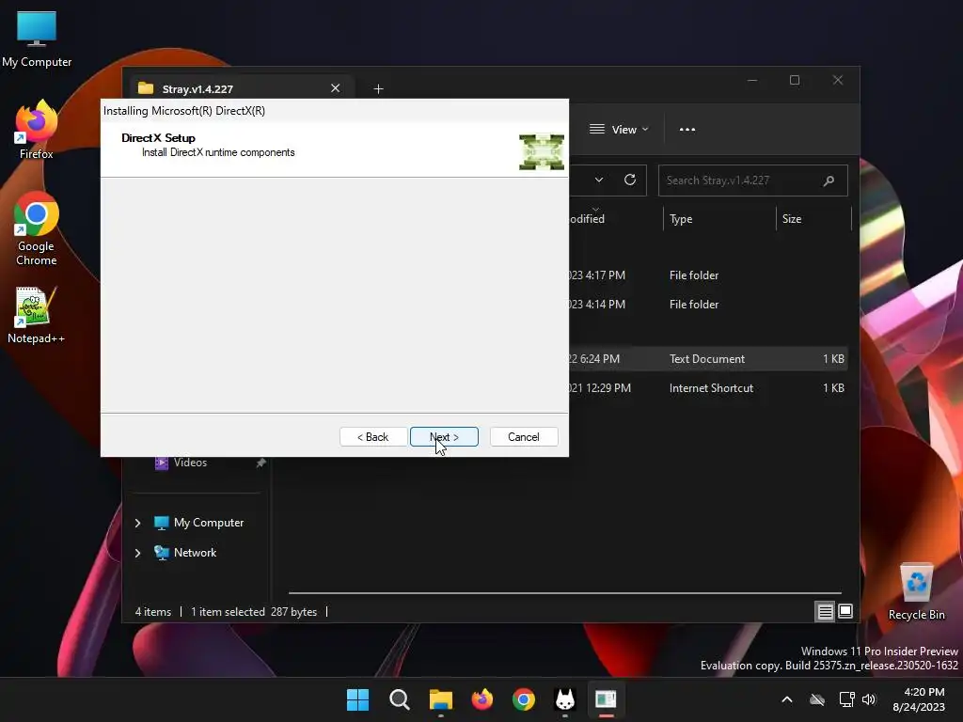The width and height of the screenshot is (963, 722).
Task: Switch to details view layout
Action: (825, 611)
